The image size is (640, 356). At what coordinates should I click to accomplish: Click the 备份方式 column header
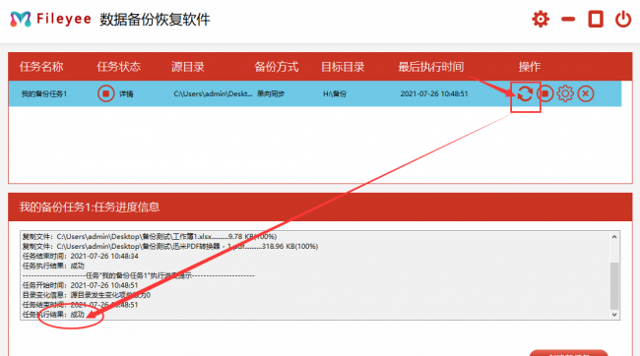(x=277, y=67)
